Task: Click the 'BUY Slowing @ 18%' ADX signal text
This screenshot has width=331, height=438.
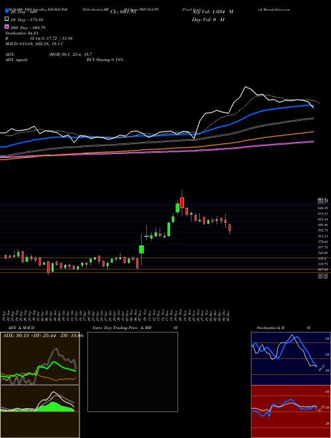Action: (x=105, y=60)
